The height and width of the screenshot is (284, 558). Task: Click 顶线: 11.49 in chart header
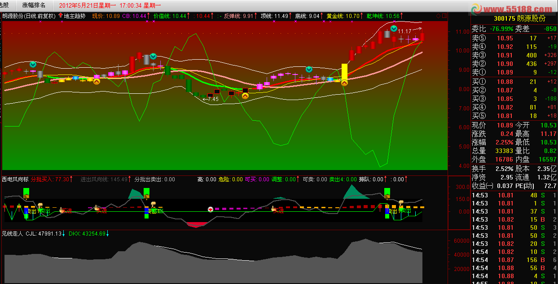(274, 15)
